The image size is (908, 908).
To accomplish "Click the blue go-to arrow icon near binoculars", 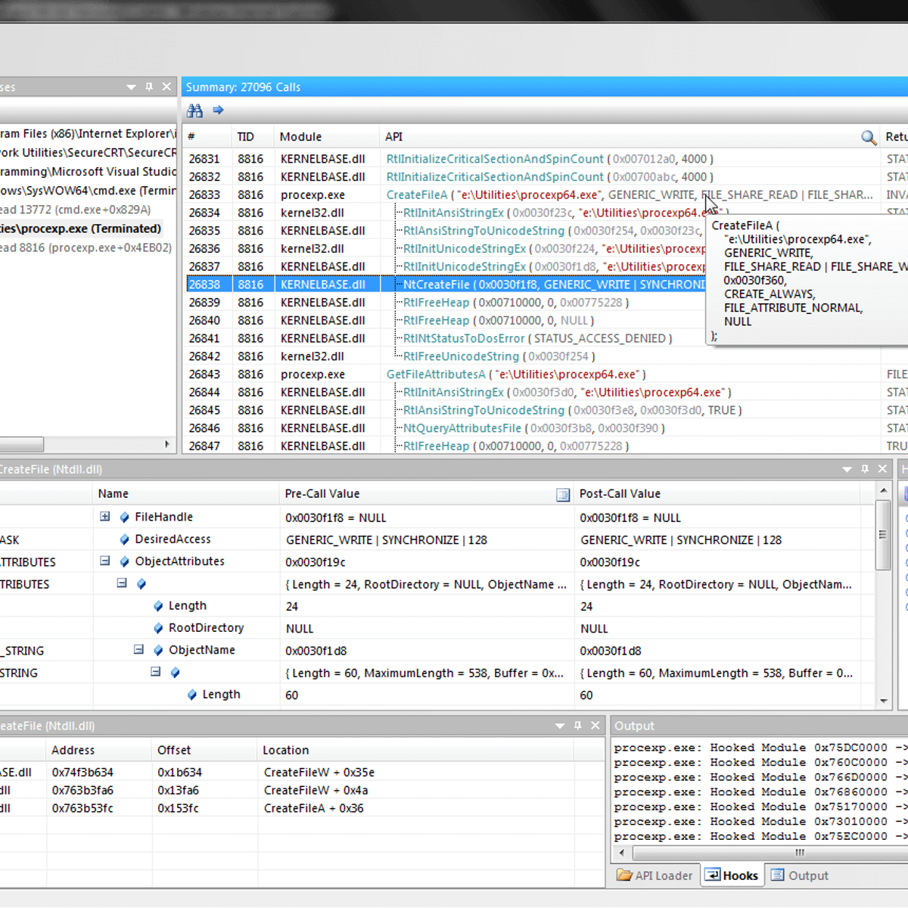I will pyautogui.click(x=217, y=110).
